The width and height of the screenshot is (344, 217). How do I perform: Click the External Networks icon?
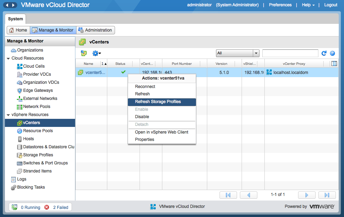click(20, 99)
